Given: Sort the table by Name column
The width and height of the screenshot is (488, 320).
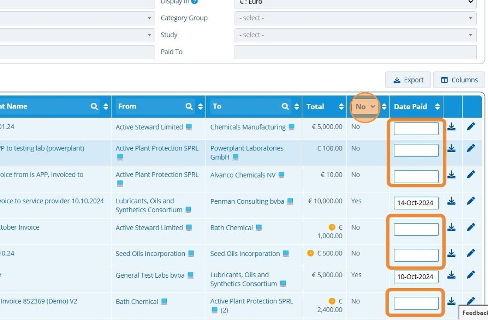Looking at the screenshot, I should point(105,106).
